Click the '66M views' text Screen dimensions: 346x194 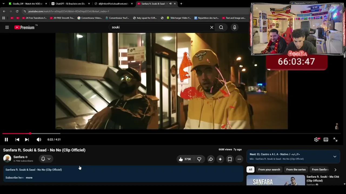(x=225, y=150)
